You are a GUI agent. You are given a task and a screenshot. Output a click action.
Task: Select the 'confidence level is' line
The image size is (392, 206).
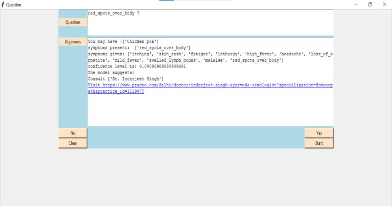coord(137,67)
